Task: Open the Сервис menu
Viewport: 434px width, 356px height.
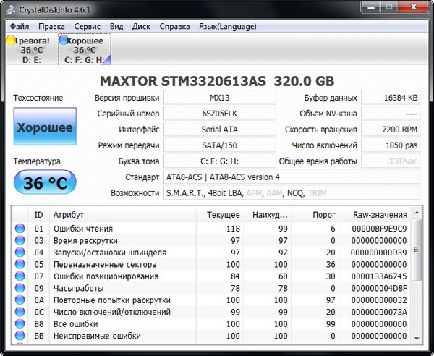Action: (88, 26)
